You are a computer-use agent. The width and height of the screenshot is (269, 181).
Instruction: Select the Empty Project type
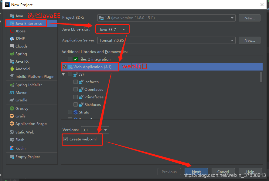(x=32, y=157)
